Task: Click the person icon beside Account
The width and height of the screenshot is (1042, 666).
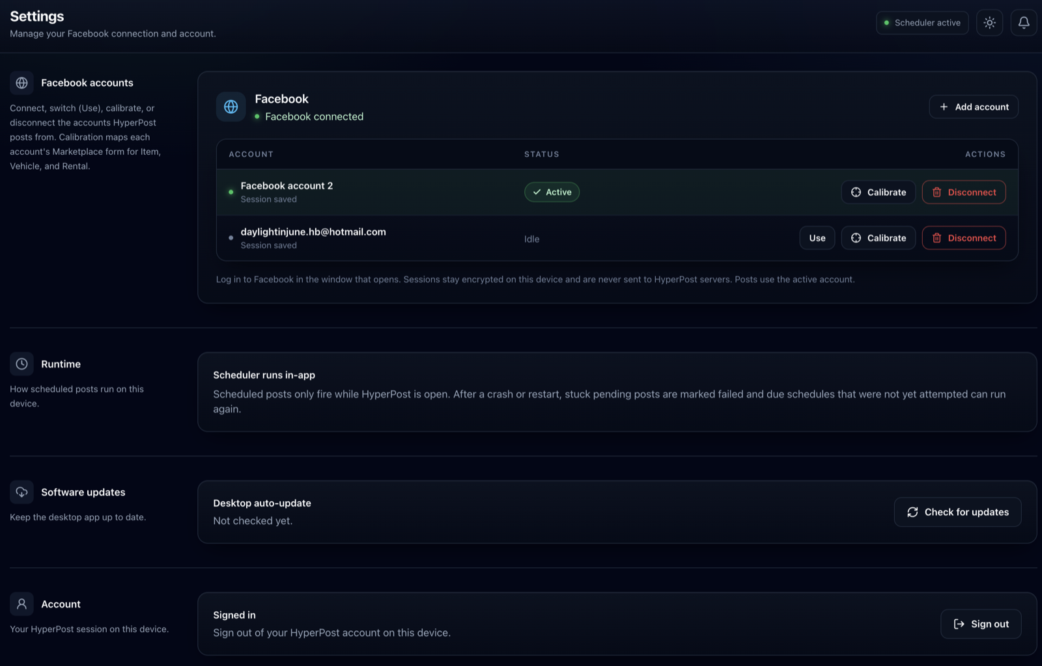Action: [x=21, y=604]
